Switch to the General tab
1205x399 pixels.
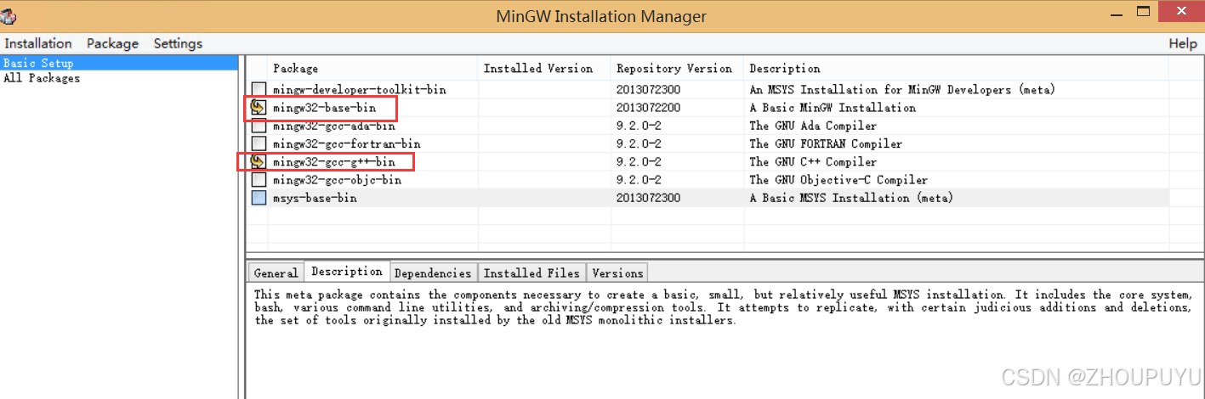276,273
